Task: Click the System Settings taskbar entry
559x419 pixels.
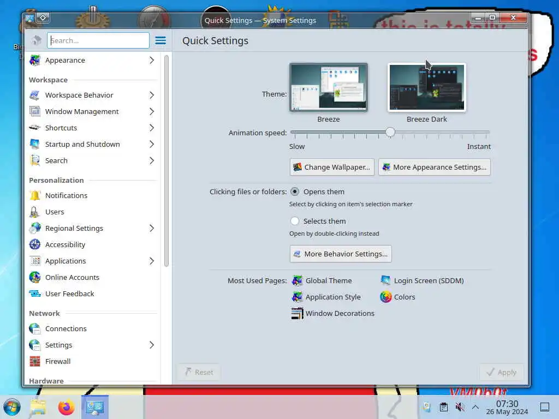Action: click(95, 407)
